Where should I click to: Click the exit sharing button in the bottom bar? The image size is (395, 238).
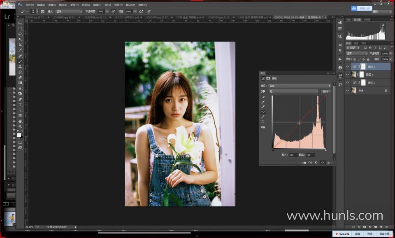click(x=384, y=234)
